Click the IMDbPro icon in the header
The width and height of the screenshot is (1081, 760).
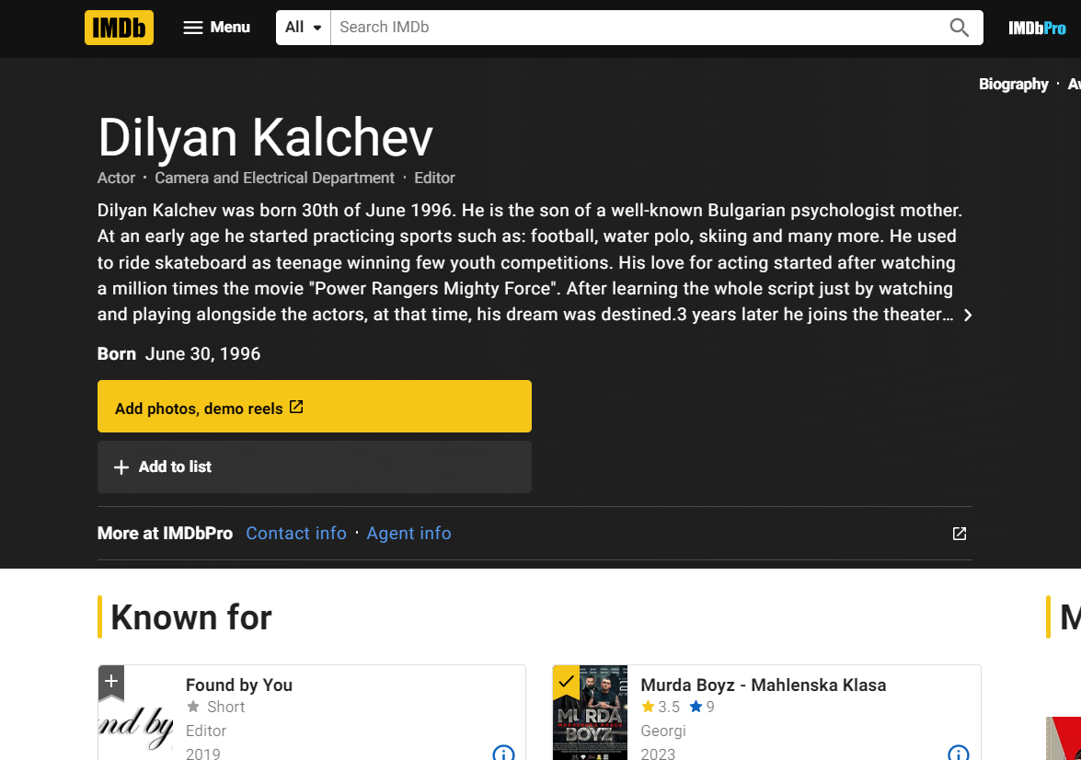point(1038,28)
